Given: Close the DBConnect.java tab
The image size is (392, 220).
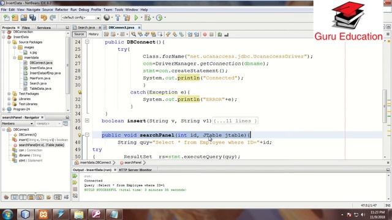Looking at the screenshot, I should [139, 28].
